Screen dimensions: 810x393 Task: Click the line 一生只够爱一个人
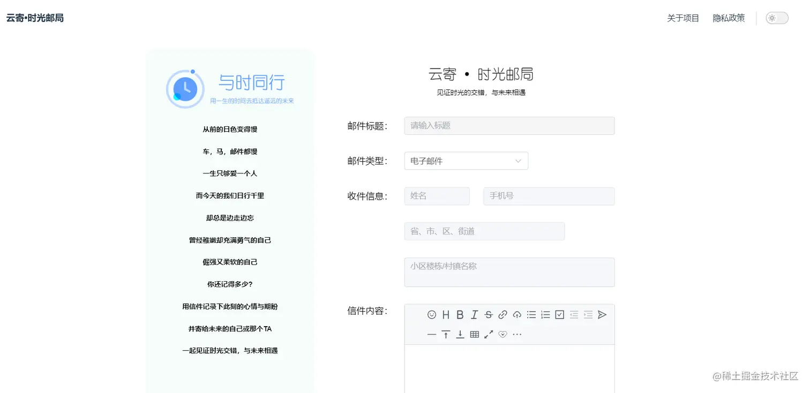click(x=230, y=173)
